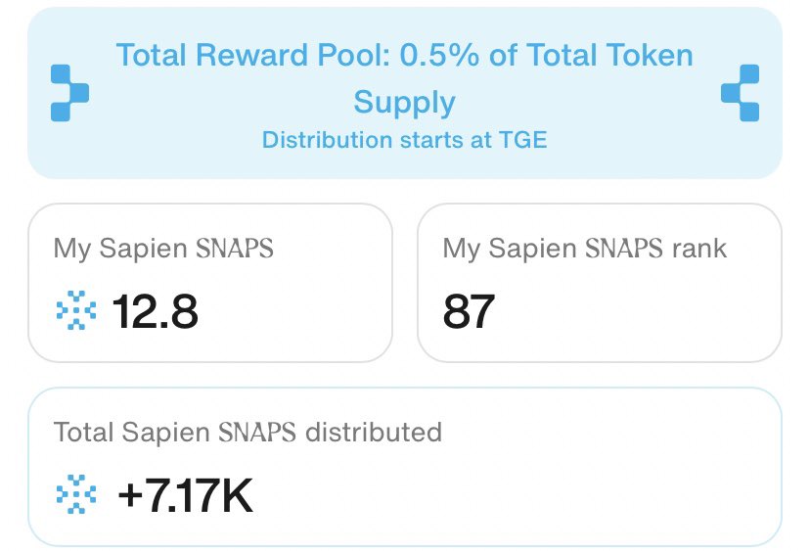Open Total Sapien SNAPS distributed card

404,467
